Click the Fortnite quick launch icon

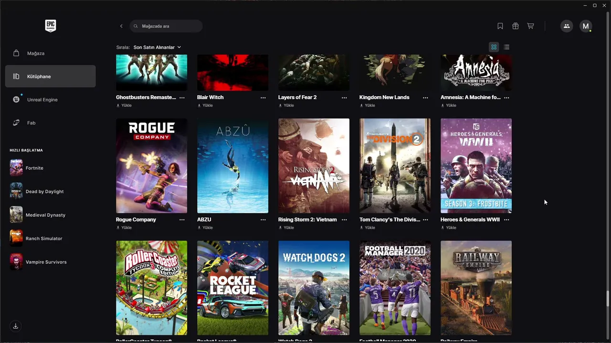coord(16,168)
